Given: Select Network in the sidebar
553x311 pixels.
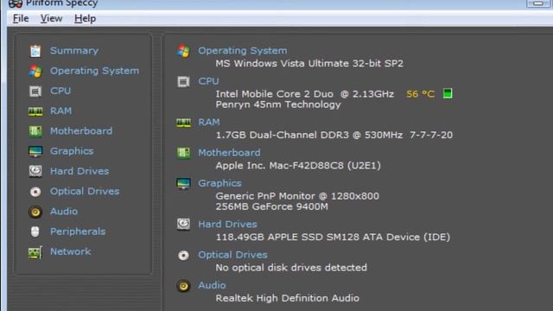Looking at the screenshot, I should coord(71,251).
